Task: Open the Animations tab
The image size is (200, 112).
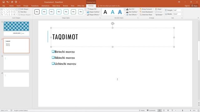Action: (45, 6)
